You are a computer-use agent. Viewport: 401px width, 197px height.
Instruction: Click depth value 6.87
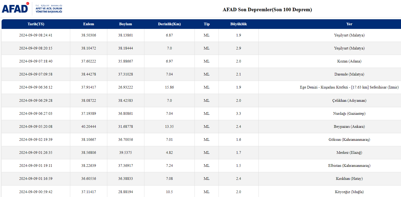point(169,35)
